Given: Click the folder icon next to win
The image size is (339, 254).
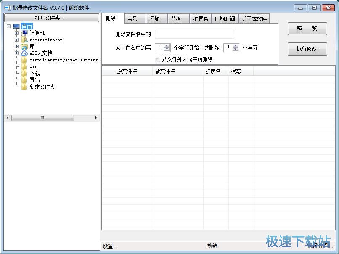Looking at the screenshot, I should (x=24, y=66).
